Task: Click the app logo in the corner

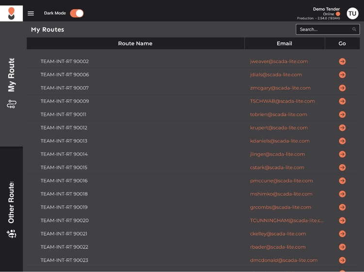Action: [x=11, y=13]
